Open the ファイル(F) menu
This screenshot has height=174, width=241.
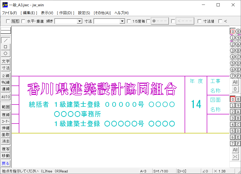point(10,13)
